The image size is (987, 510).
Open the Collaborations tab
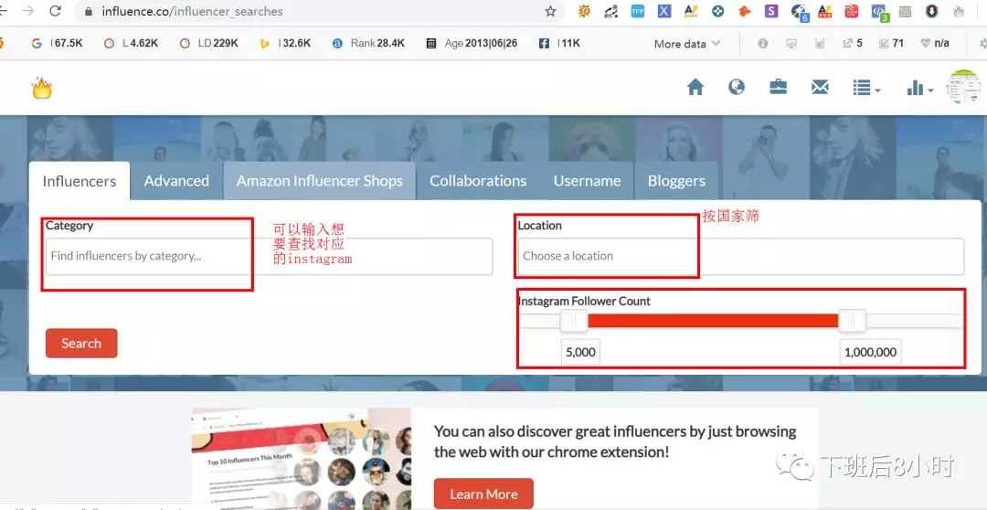[478, 181]
